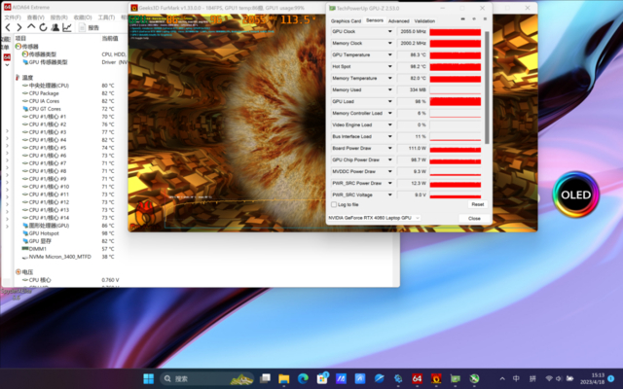Open the 报告(R) menu
623x389 pixels.
point(59,18)
